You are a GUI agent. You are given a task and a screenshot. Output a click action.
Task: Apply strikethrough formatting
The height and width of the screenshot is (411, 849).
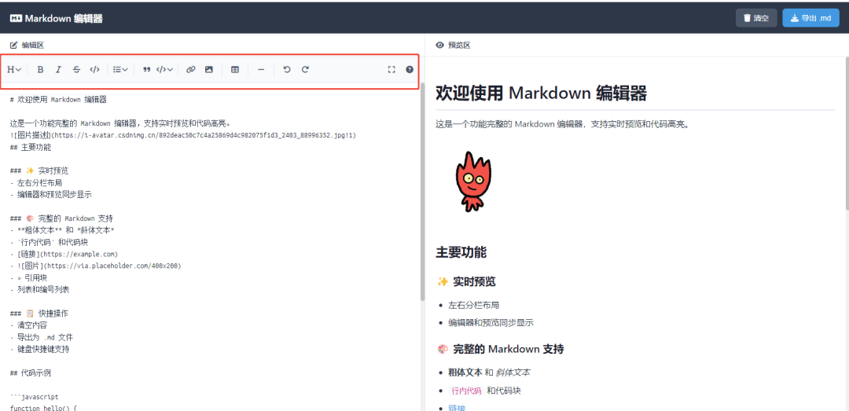[x=76, y=69]
